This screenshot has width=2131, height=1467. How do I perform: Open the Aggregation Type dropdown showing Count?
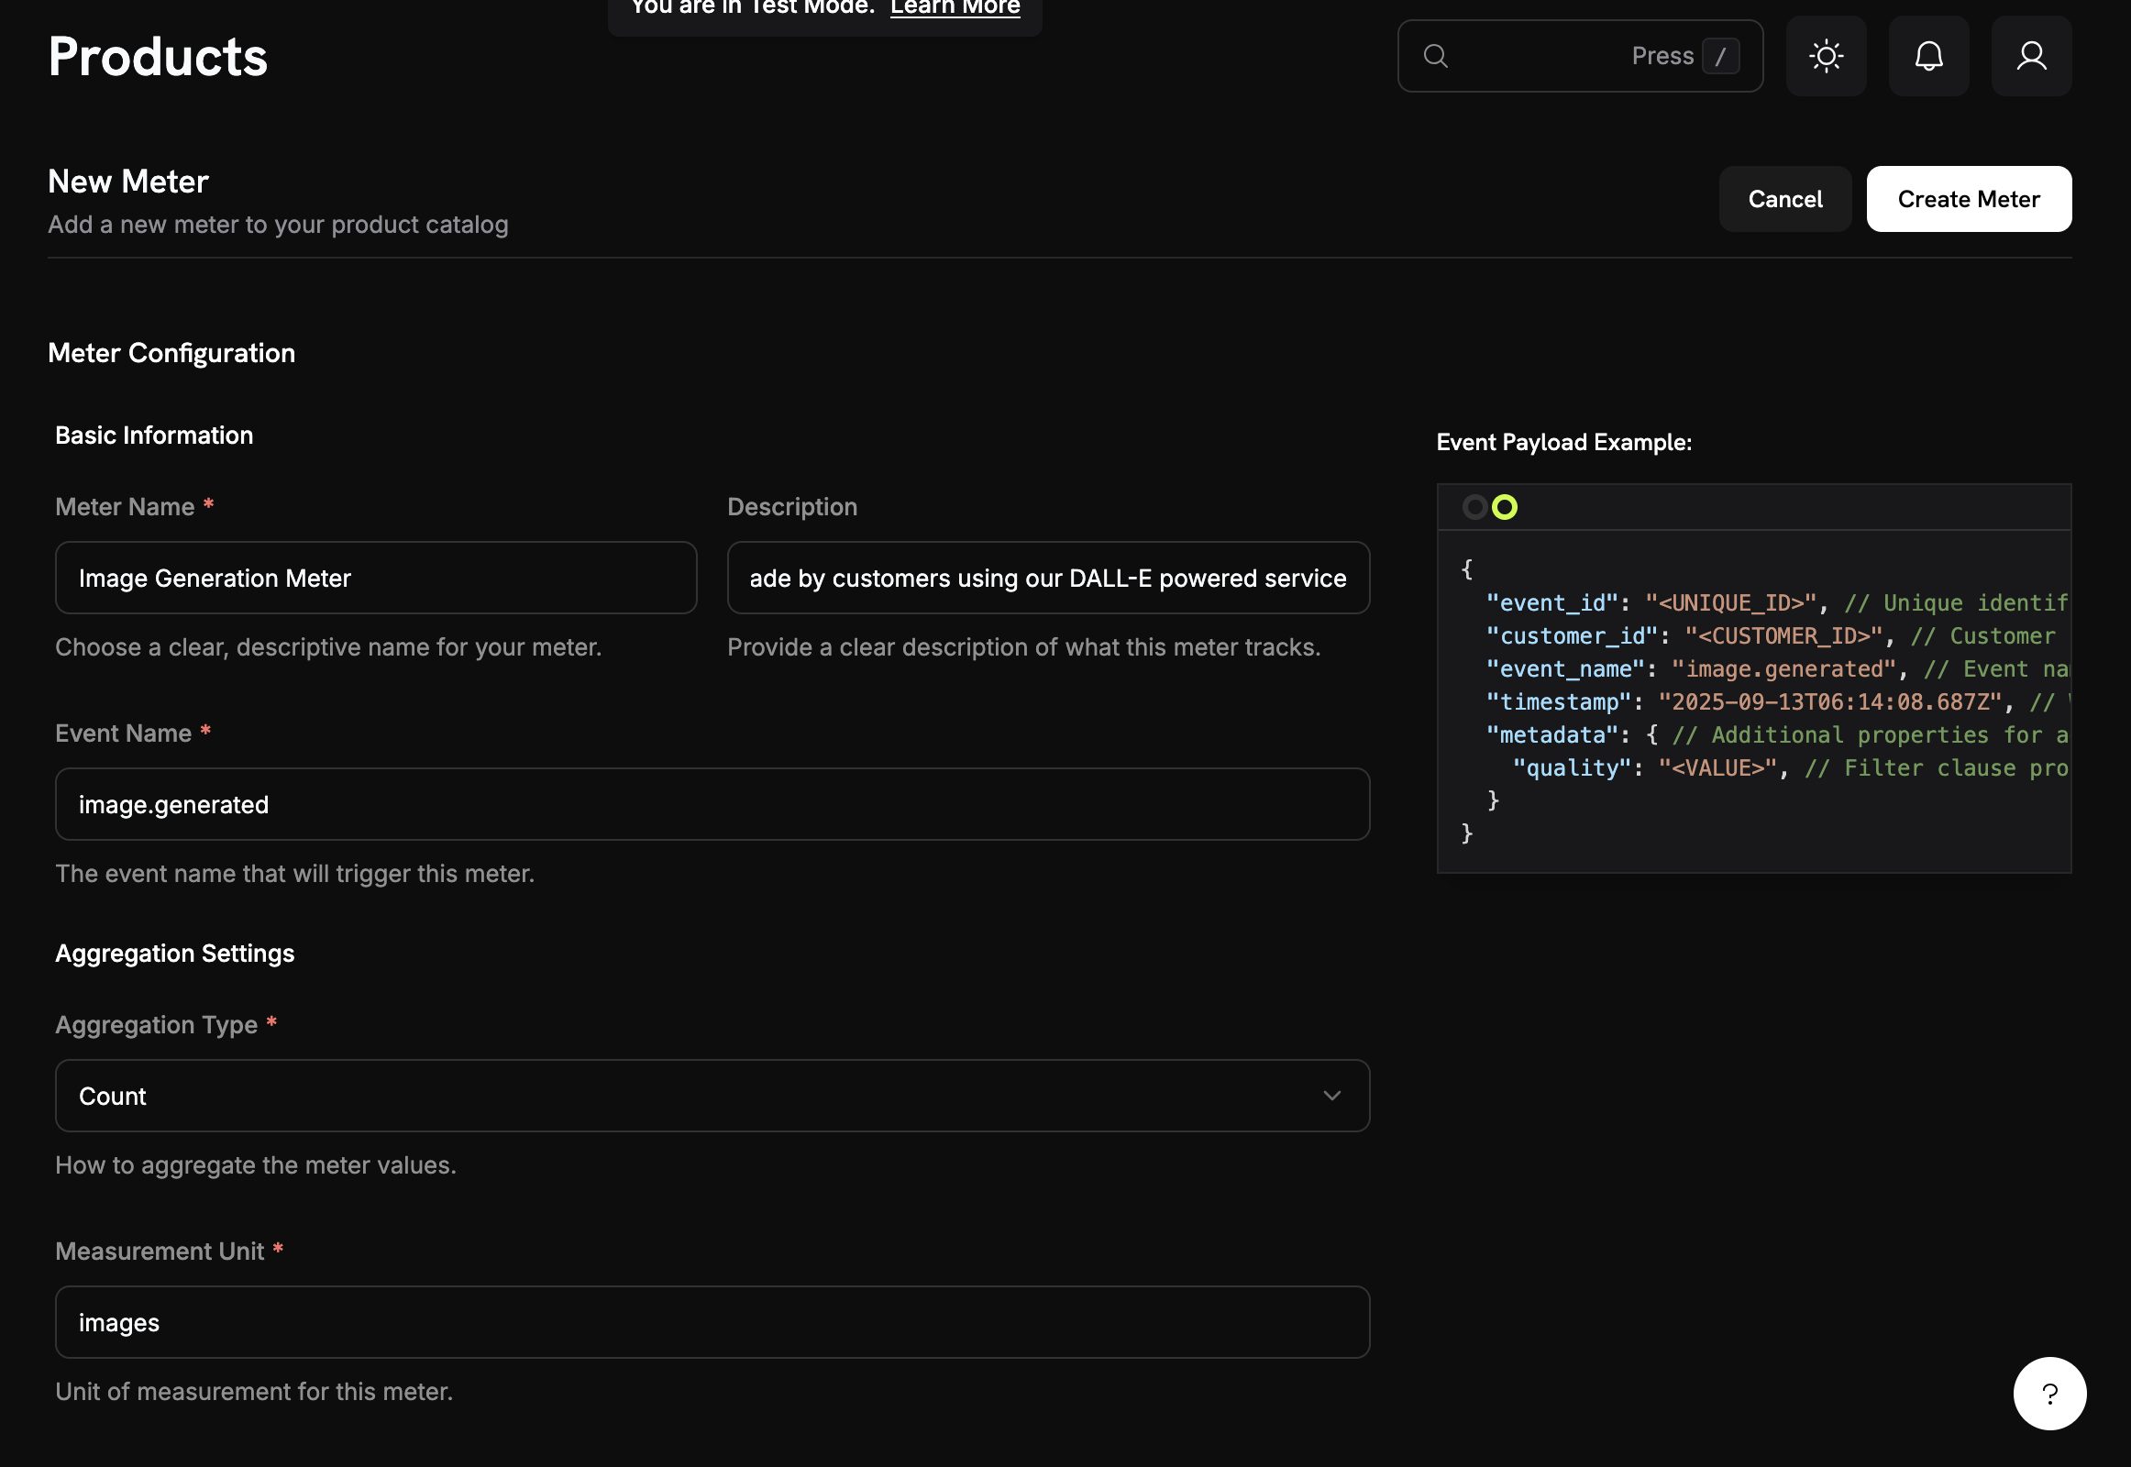712,1095
